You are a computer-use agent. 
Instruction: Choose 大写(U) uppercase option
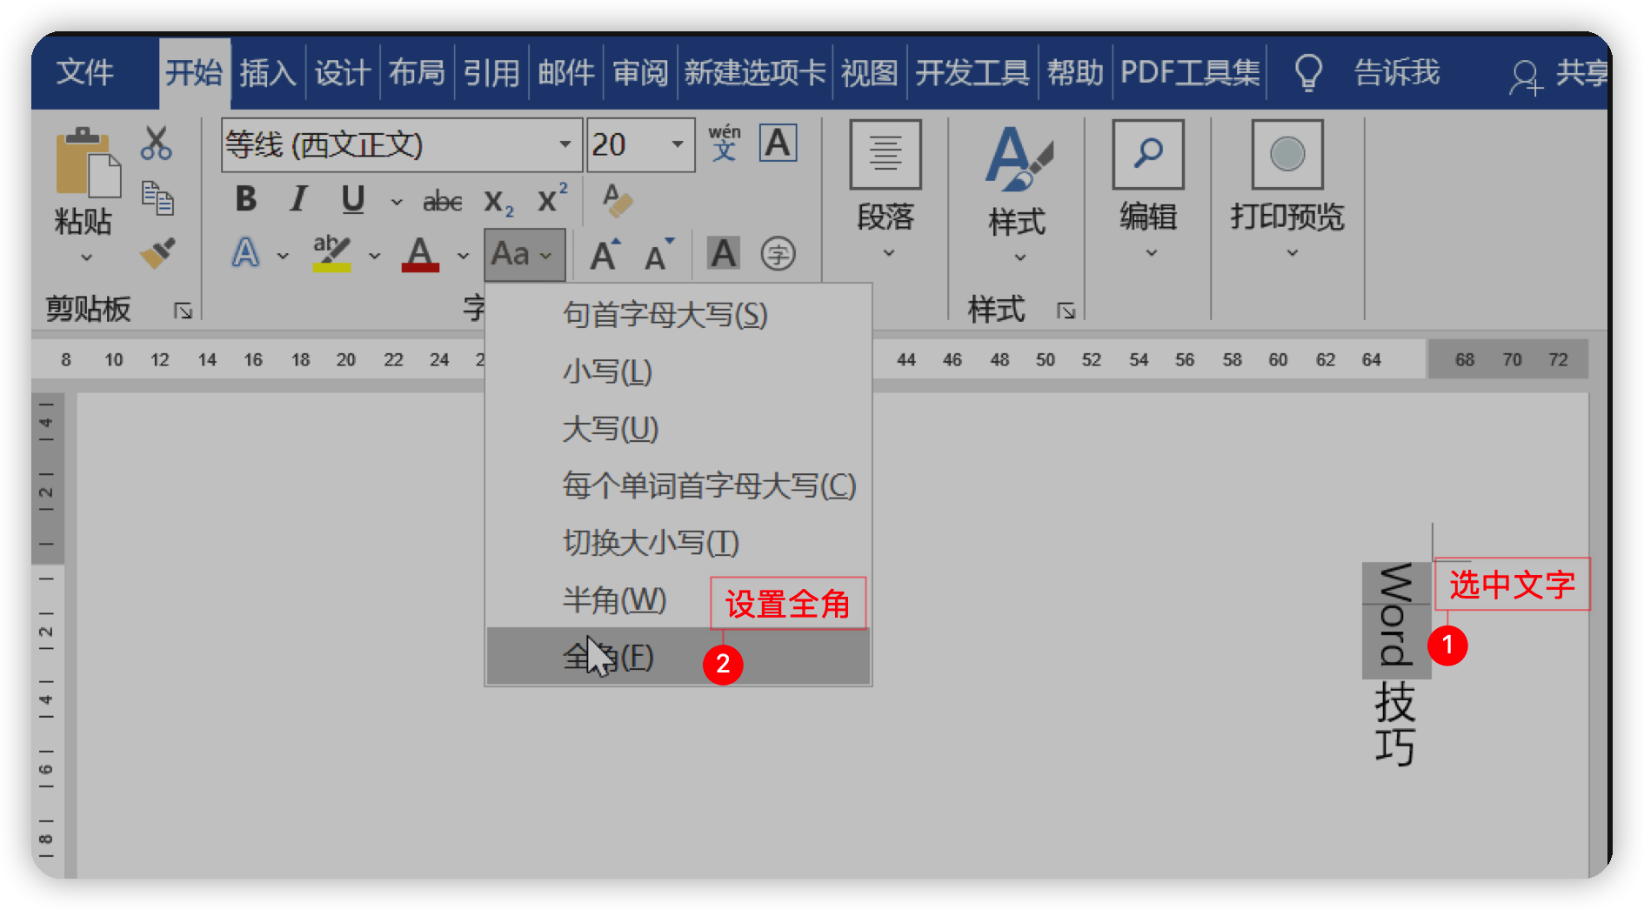click(678, 429)
